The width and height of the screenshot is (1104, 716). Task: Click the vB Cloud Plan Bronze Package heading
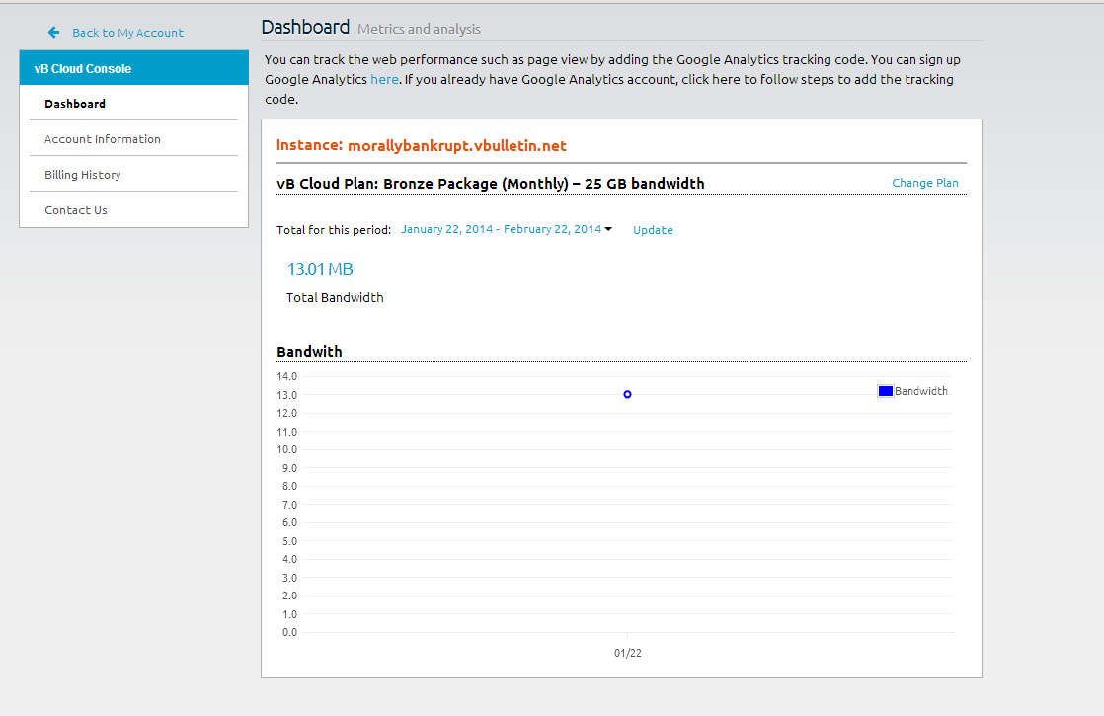(x=490, y=184)
